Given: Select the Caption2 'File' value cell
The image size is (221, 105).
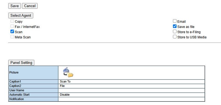Looking at the screenshot, I should coord(132,86).
